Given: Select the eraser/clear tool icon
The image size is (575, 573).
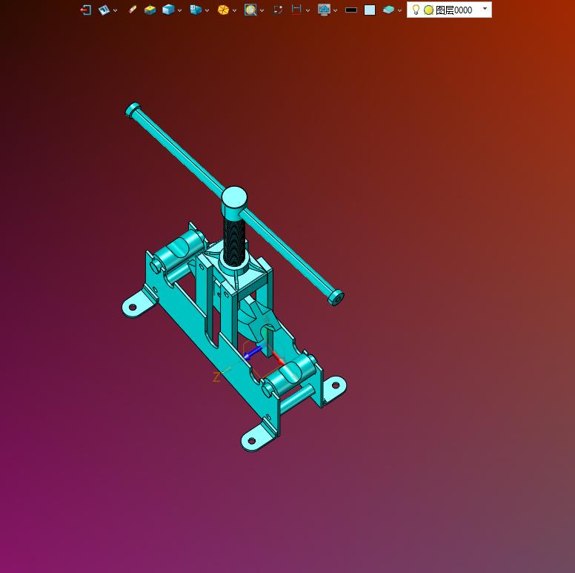Looking at the screenshot, I should 133,10.
